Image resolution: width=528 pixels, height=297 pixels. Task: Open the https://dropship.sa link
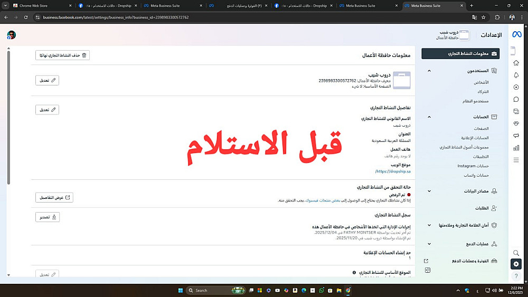393,171
